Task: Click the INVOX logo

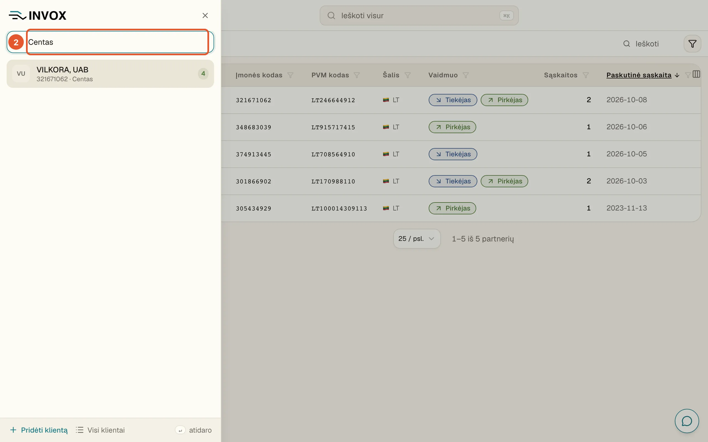Action: [37, 15]
